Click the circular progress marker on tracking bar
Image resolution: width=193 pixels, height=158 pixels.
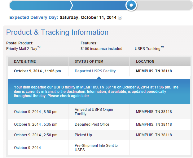coord(131,5)
